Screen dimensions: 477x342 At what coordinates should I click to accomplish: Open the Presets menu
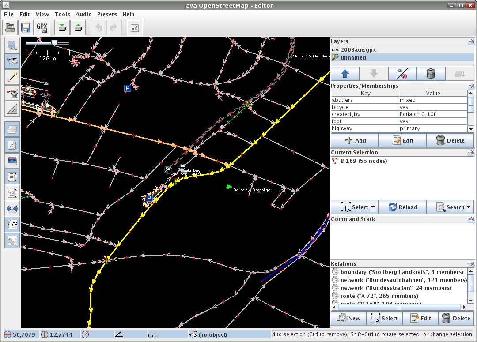pyautogui.click(x=107, y=15)
